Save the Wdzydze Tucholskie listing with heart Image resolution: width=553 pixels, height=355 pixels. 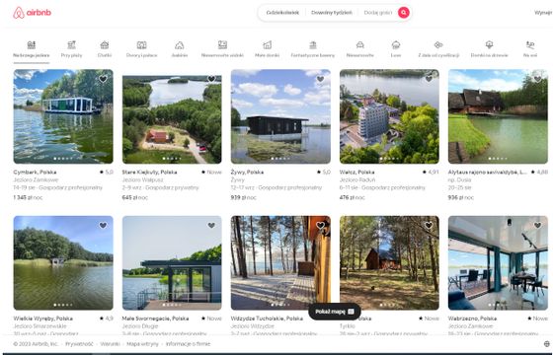coord(320,226)
